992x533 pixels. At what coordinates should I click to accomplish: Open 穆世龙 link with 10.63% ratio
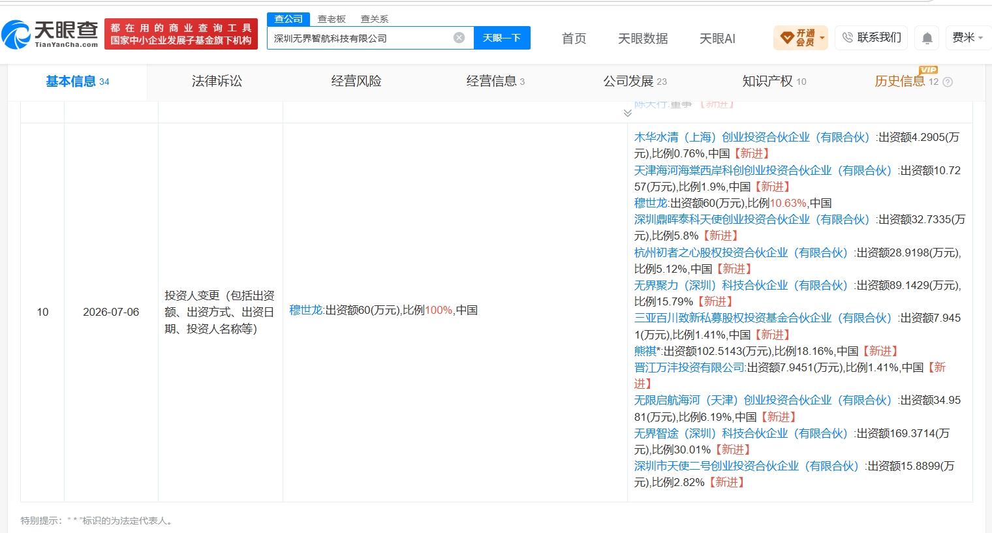(x=651, y=203)
